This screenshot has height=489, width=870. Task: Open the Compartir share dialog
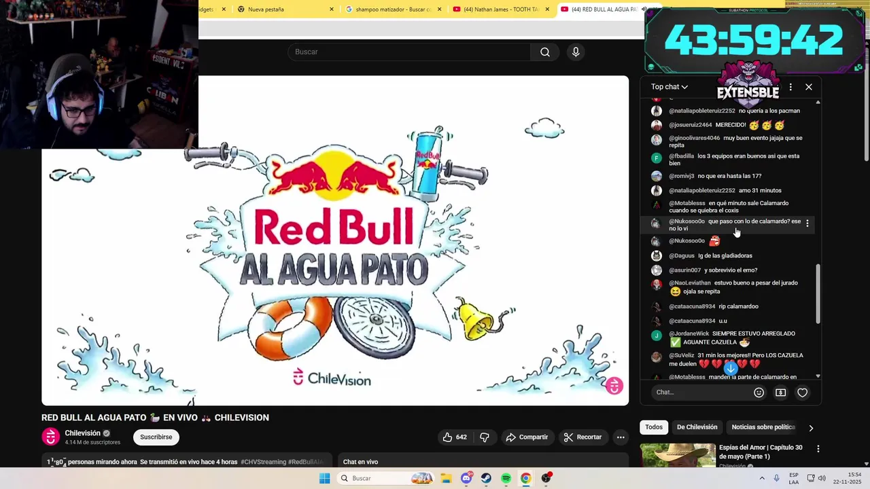(x=527, y=437)
